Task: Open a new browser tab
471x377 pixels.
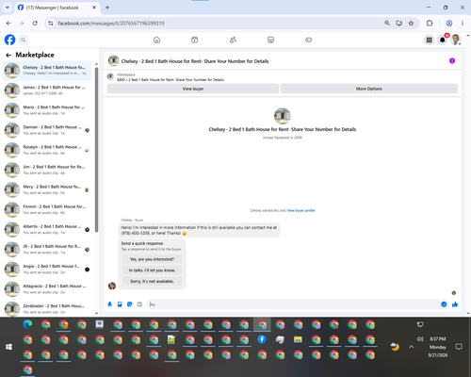Action: coord(107,8)
